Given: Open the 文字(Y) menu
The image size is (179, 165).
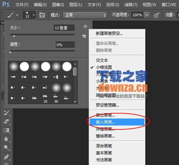Looking at the screenshot, I should click(x=94, y=5).
